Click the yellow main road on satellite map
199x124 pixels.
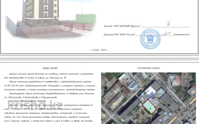point(181,111)
